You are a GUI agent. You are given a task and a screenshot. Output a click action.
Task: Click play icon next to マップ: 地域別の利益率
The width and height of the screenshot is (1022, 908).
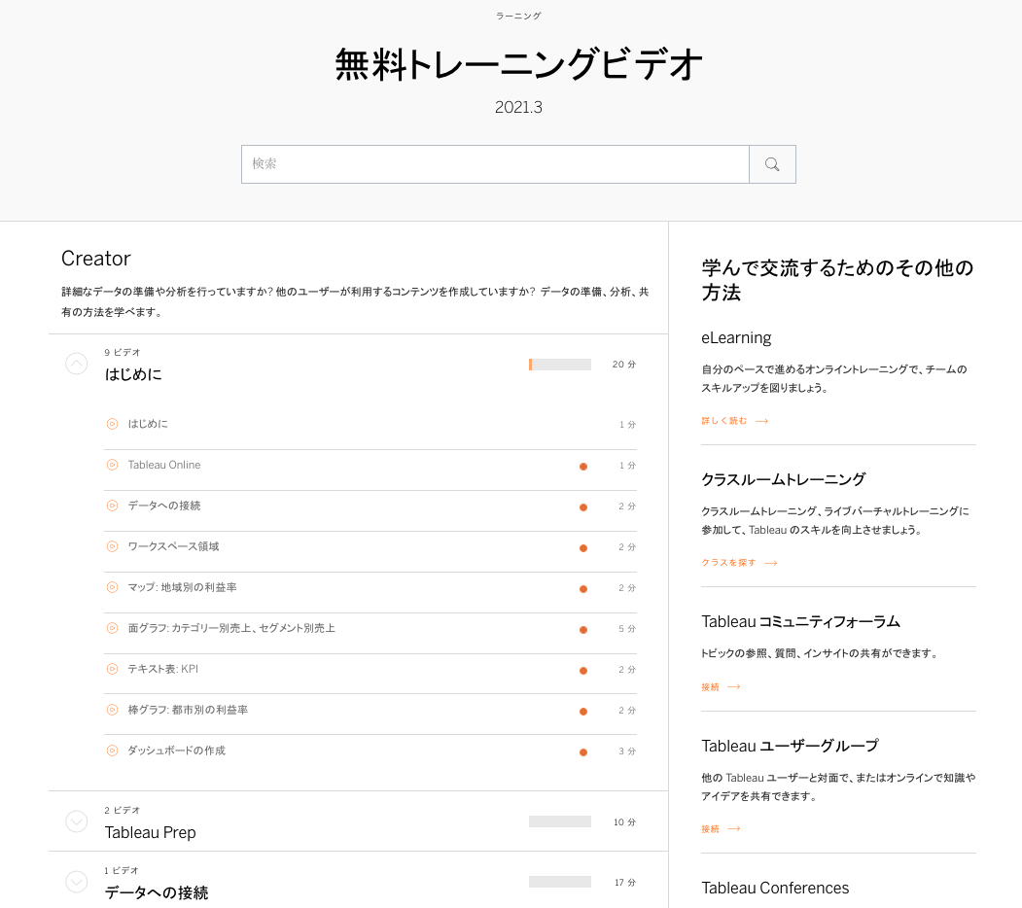[x=112, y=587]
